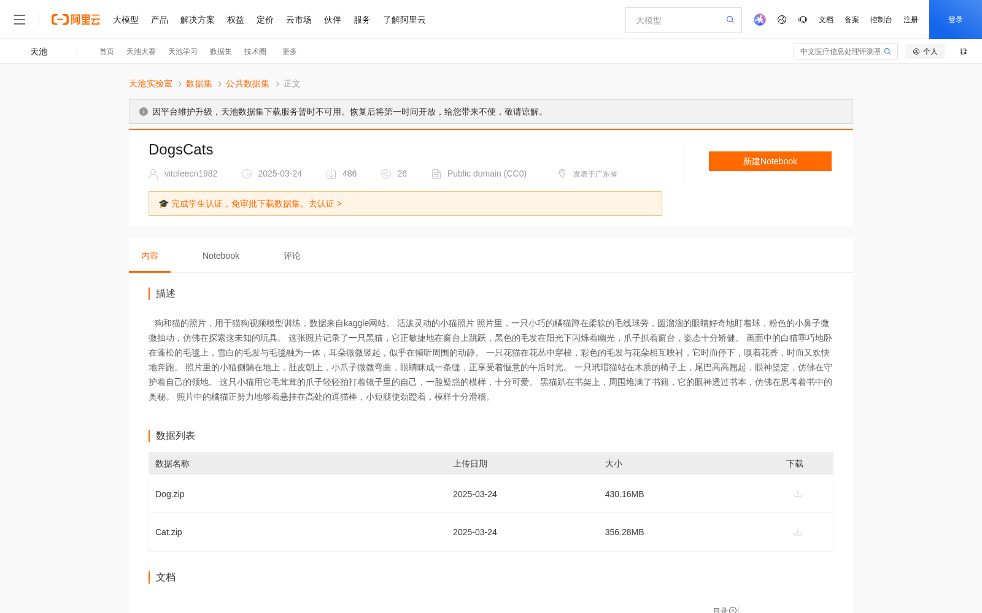Go to 数据集 breadcrumb link
Viewport: 982px width, 613px height.
199,83
